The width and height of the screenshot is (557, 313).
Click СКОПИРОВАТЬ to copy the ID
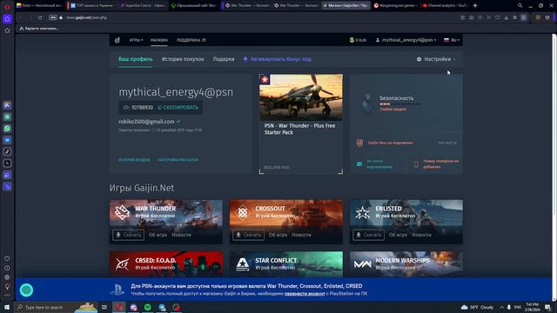coord(178,108)
